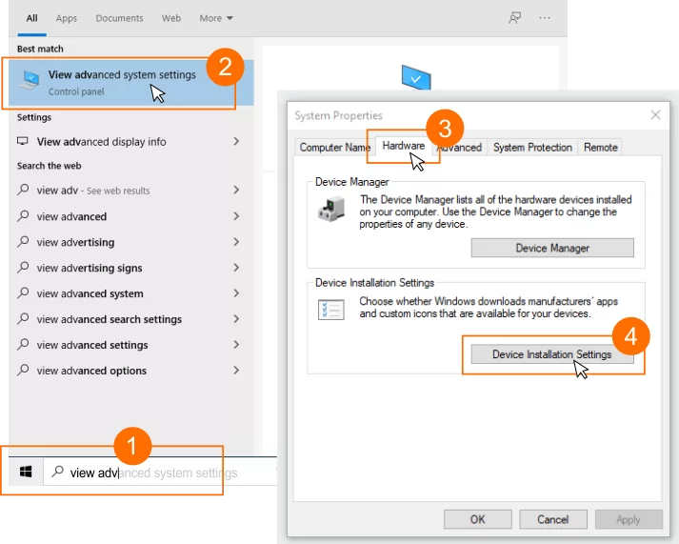Select the 'view advertising signs' suggestion text
Screen dimensions: 679x544
90,268
